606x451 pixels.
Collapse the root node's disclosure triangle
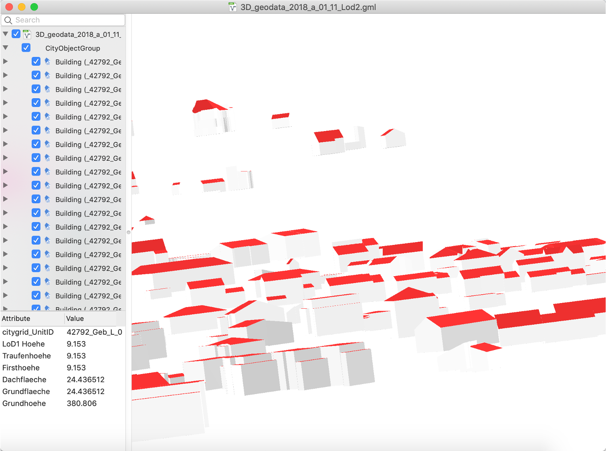point(6,34)
